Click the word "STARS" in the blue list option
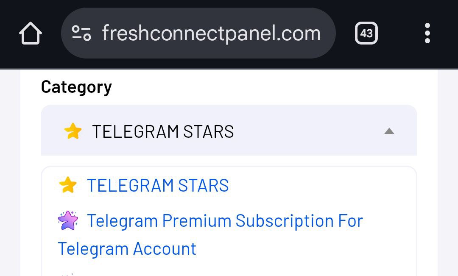 (x=203, y=185)
